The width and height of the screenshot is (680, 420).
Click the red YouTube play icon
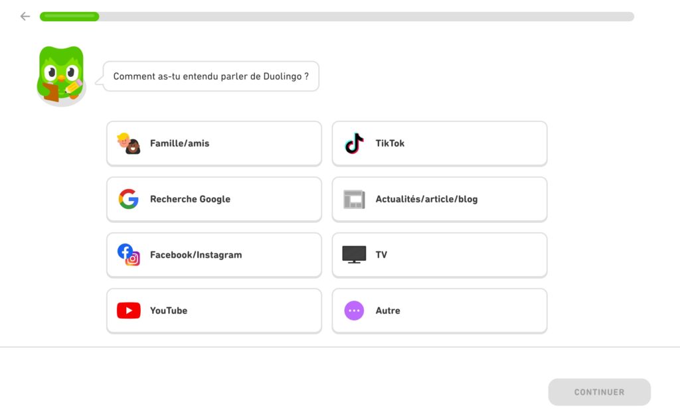(x=128, y=311)
